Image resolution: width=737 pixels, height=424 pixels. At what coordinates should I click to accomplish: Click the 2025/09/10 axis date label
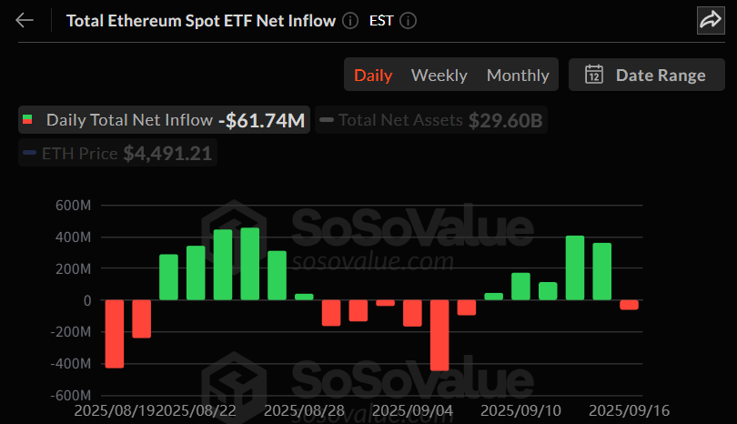click(520, 410)
